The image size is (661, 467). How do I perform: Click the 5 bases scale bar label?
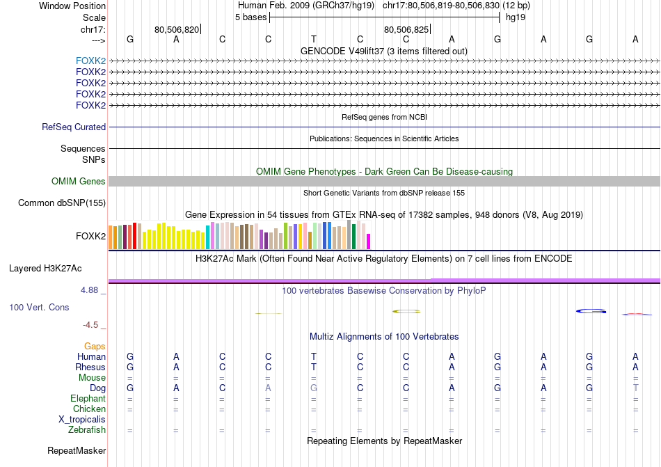(250, 17)
